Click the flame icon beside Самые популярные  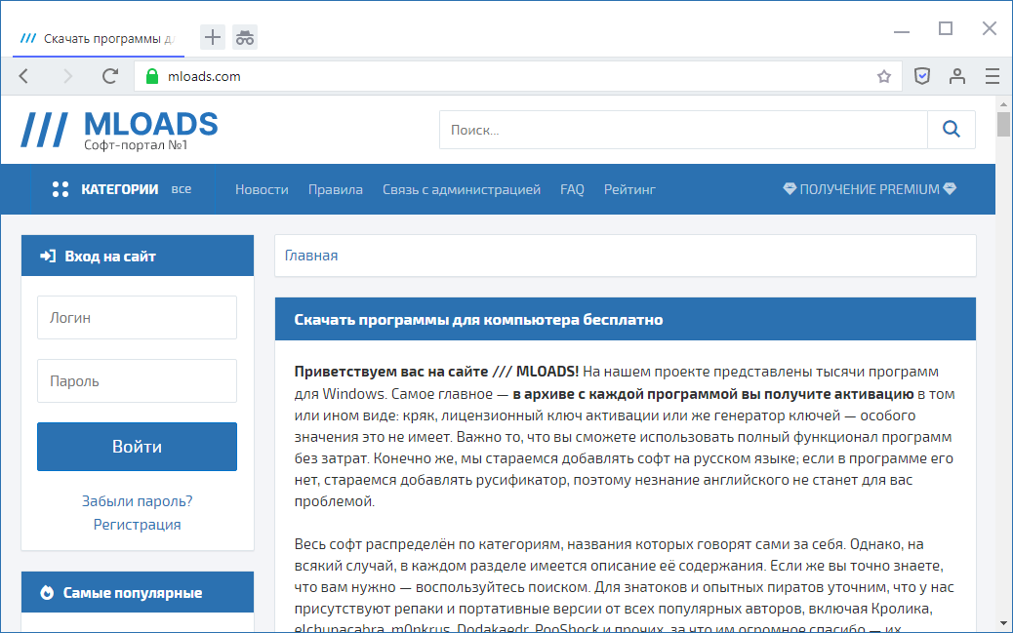point(47,592)
